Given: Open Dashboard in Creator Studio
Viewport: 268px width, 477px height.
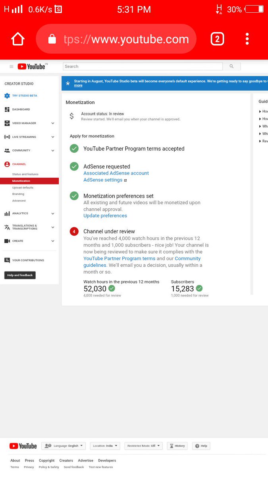Looking at the screenshot, I should [x=21, y=109].
